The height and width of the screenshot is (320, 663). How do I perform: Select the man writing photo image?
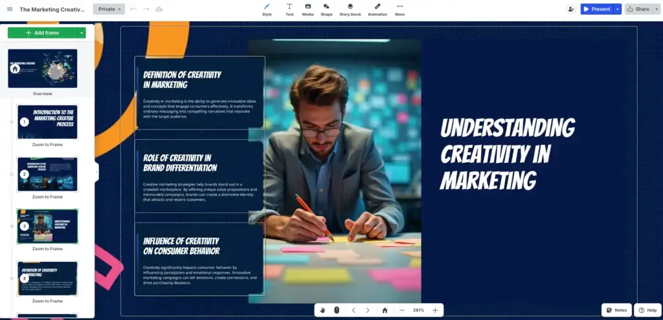(x=335, y=171)
